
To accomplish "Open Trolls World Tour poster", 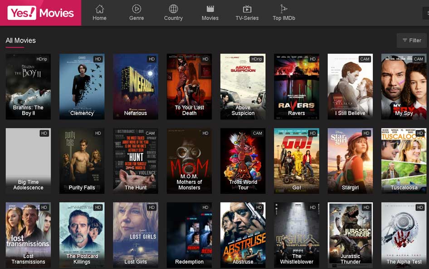I will 243,161.
